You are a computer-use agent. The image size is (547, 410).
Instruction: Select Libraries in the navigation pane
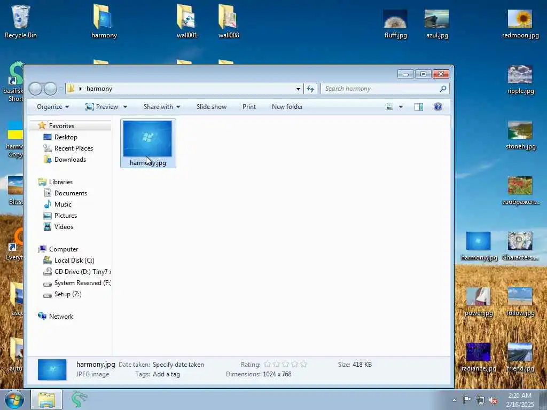point(61,182)
